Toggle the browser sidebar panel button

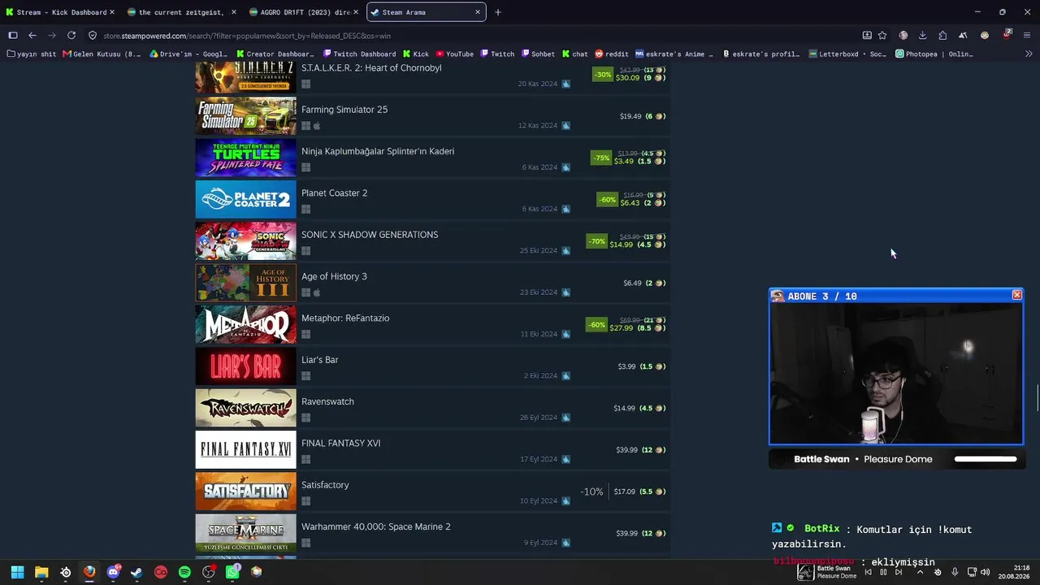pyautogui.click(x=13, y=36)
